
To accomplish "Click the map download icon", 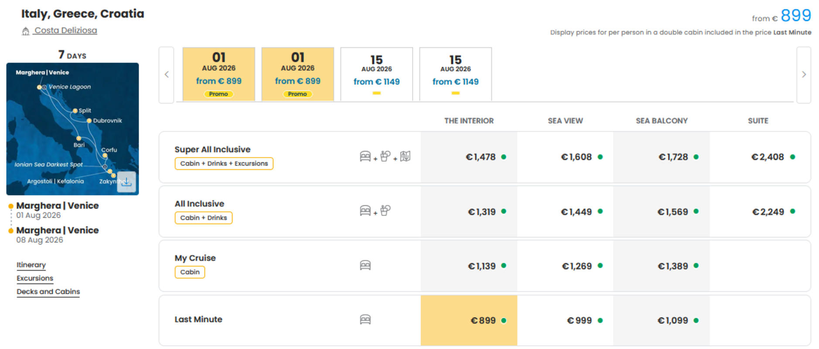I will pos(126,182).
